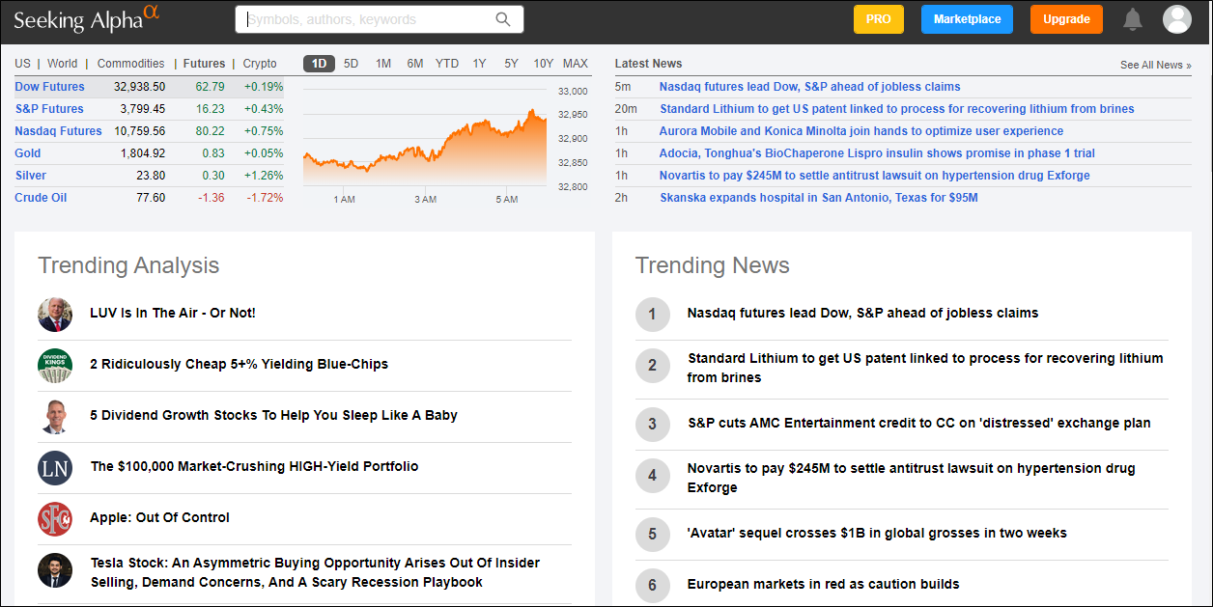Click See All News link
This screenshot has width=1213, height=607.
point(1155,65)
